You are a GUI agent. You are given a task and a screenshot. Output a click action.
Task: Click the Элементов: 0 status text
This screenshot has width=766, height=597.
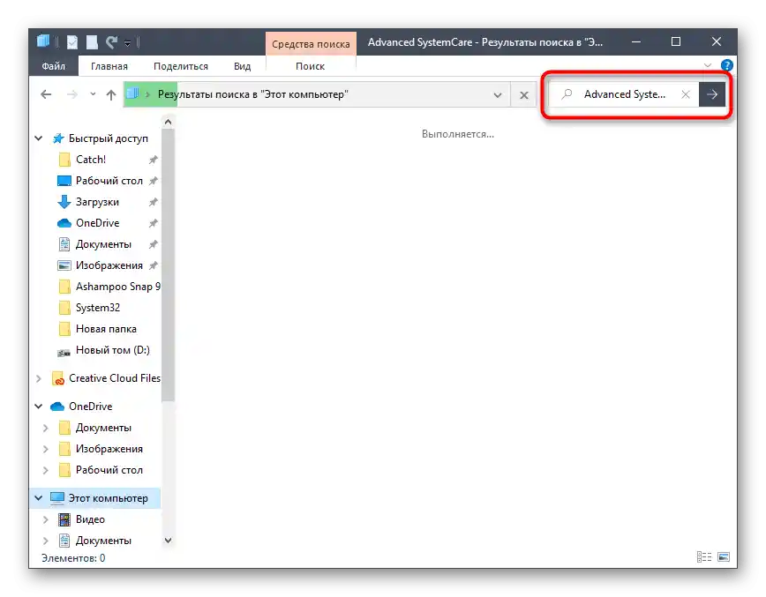point(73,558)
